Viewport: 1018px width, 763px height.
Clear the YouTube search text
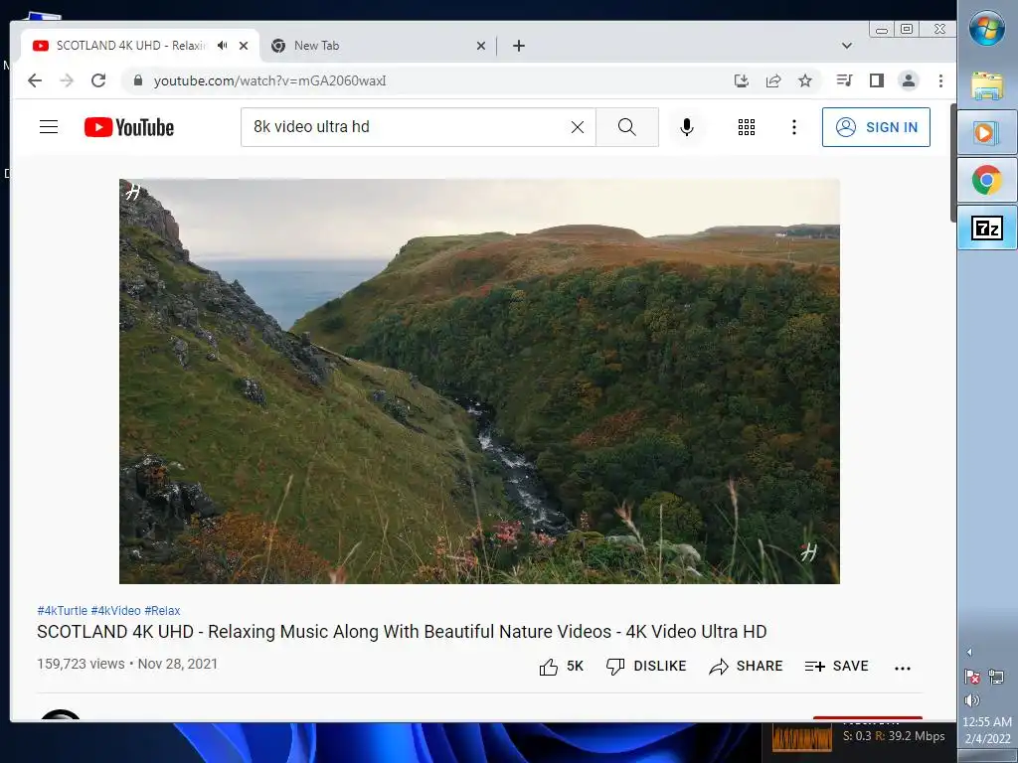[578, 127]
